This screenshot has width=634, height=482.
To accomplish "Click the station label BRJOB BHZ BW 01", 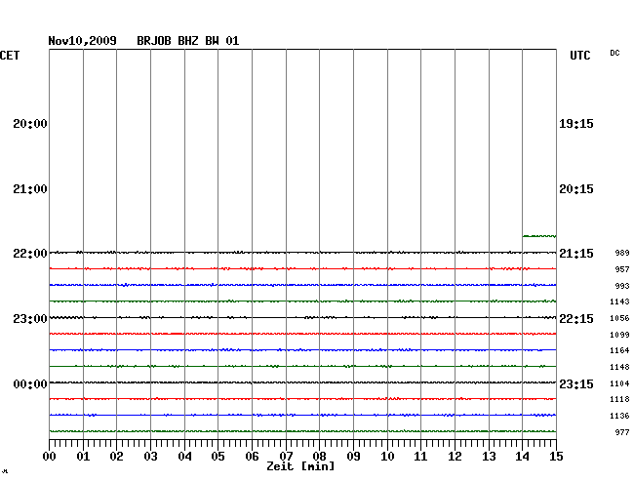I will [x=188, y=41].
